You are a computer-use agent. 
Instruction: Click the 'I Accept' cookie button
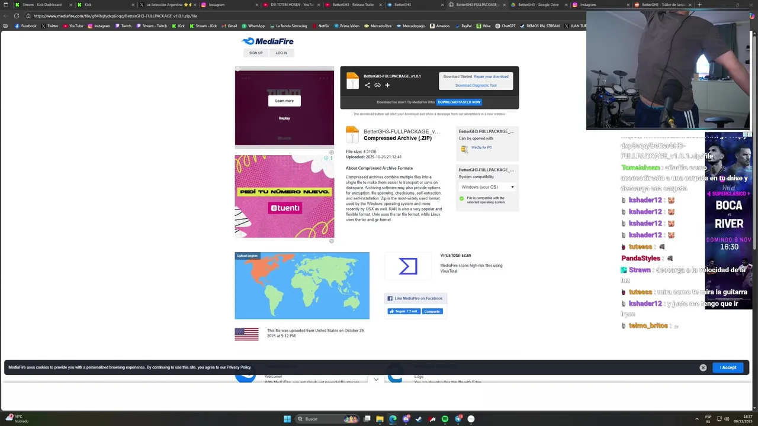(728, 367)
